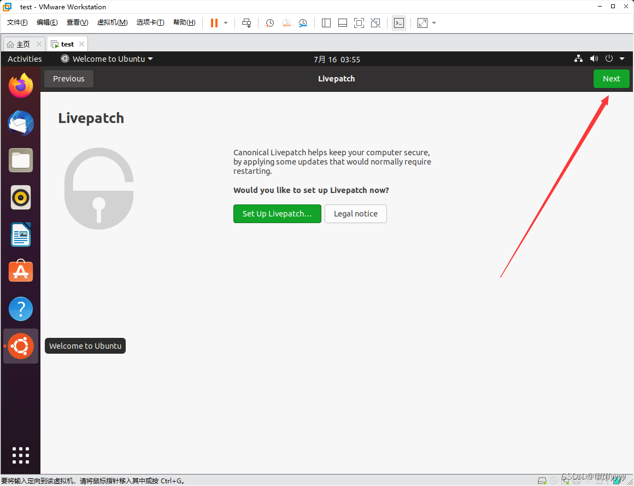Open LibreOffice Writer from dock
Image resolution: width=634 pixels, height=486 pixels.
click(21, 235)
